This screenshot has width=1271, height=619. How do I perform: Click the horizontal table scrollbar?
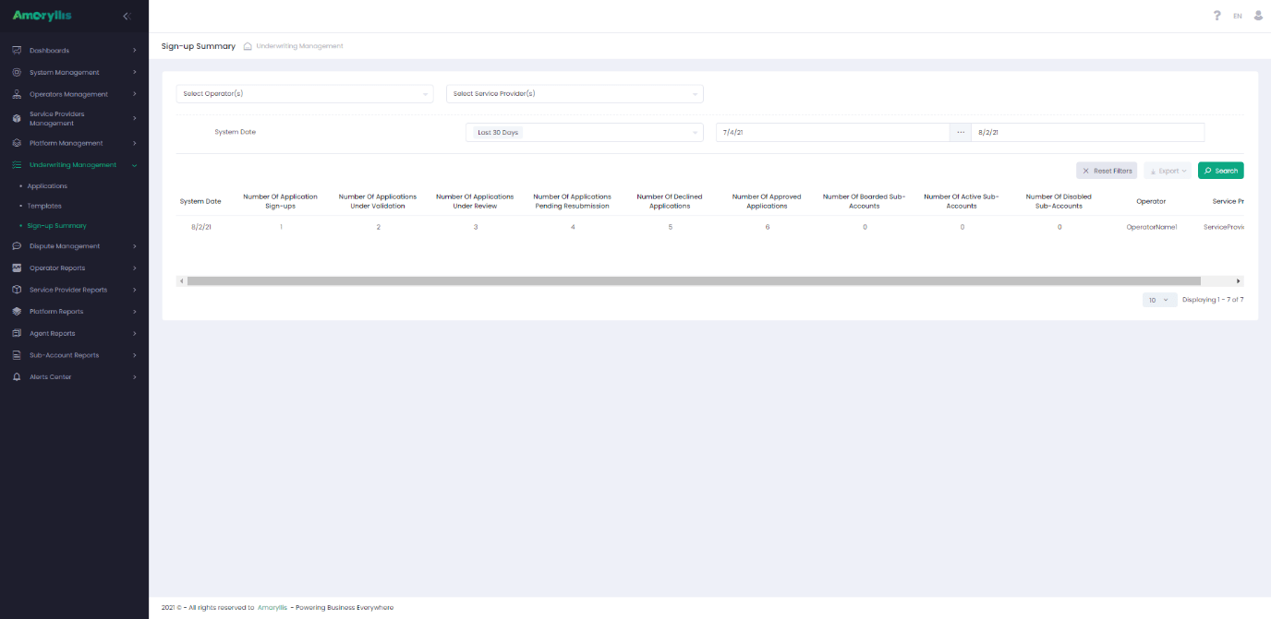click(x=694, y=280)
